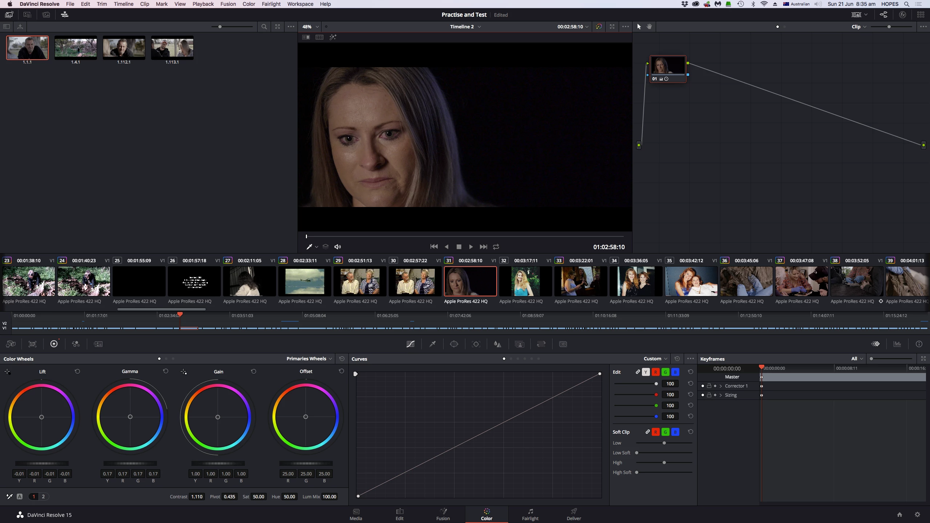Play the clip in the viewer

(x=471, y=247)
